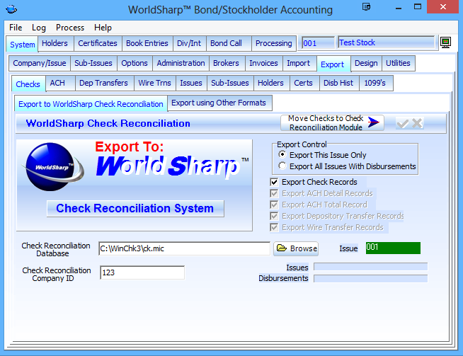The width and height of the screenshot is (463, 356).
Task: Choose the Export This Issue Only option
Action: point(283,154)
